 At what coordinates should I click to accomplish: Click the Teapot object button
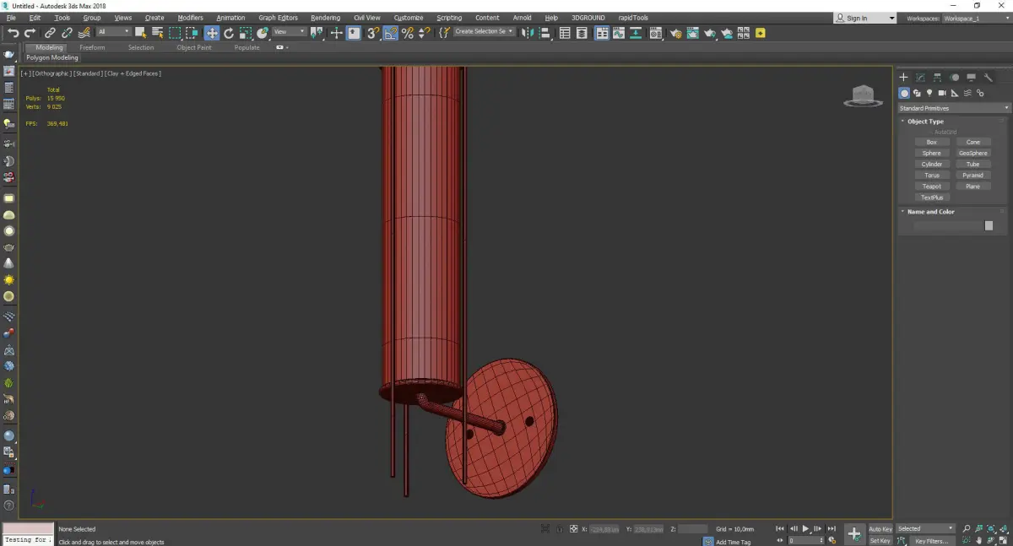[932, 186]
